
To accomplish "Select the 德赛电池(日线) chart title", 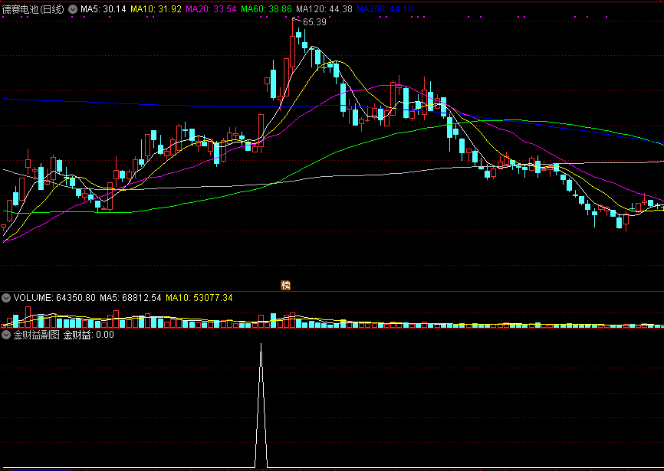I will (x=33, y=9).
